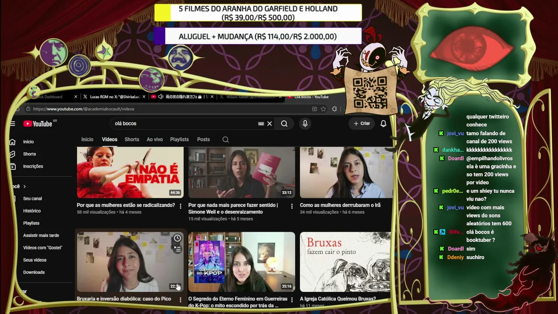
Task: Click chat username 'jovi_vu' on 'tamo falando' message
Action: (455, 133)
